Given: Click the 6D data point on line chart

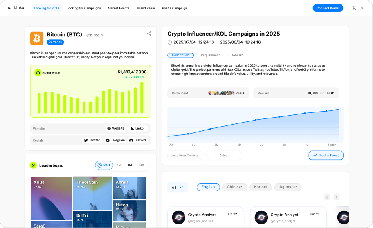Looking at the screenshot, I should (x=188, y=134).
